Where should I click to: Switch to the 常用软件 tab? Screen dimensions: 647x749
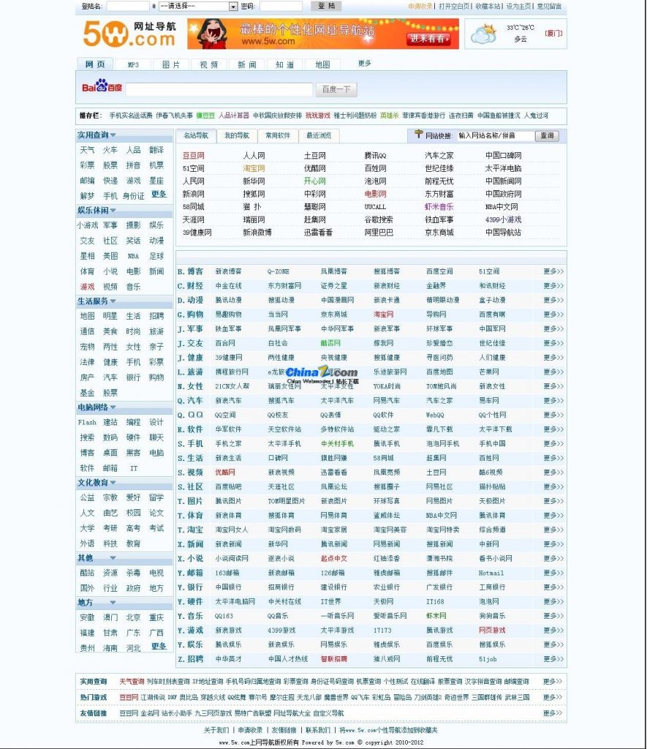278,135
